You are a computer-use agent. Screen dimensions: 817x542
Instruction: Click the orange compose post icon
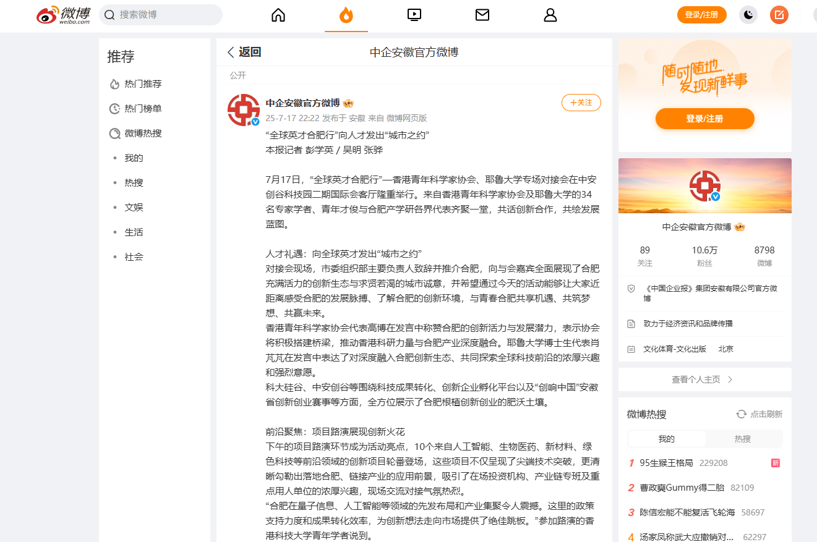(x=779, y=15)
